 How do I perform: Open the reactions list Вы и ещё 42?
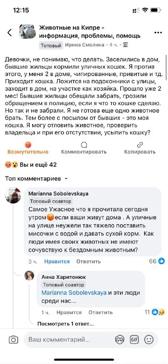click(31, 165)
